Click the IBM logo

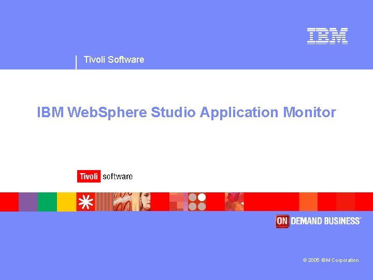327,36
